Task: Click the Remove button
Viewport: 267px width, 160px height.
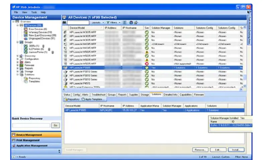Action: click(200, 150)
